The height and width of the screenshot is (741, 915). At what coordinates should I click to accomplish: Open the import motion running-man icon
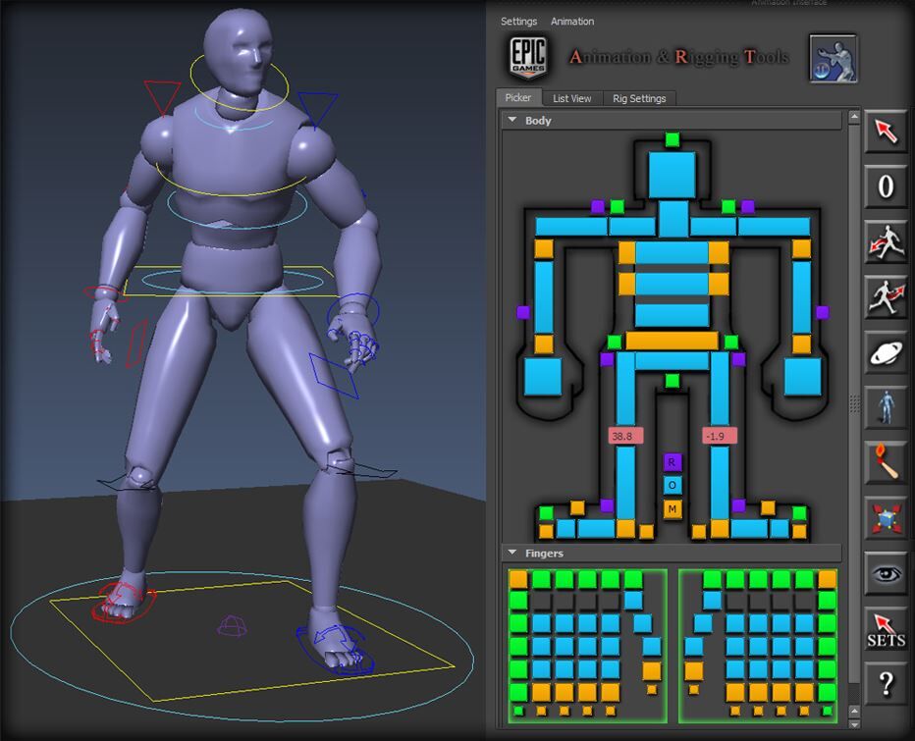(885, 242)
